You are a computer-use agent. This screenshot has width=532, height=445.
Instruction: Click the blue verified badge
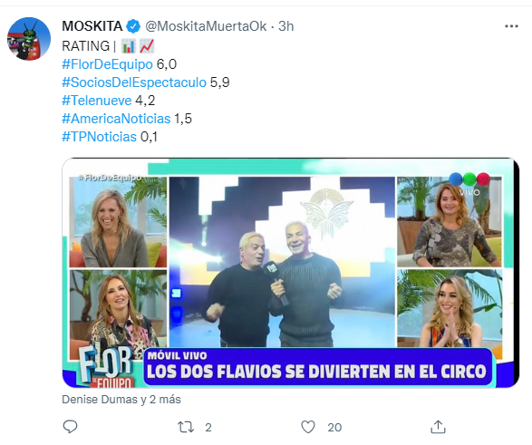coord(133,26)
